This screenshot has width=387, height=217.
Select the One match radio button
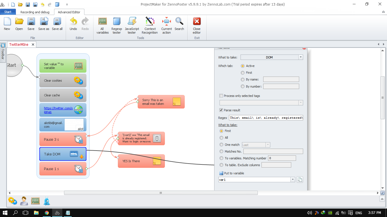coord(222,145)
